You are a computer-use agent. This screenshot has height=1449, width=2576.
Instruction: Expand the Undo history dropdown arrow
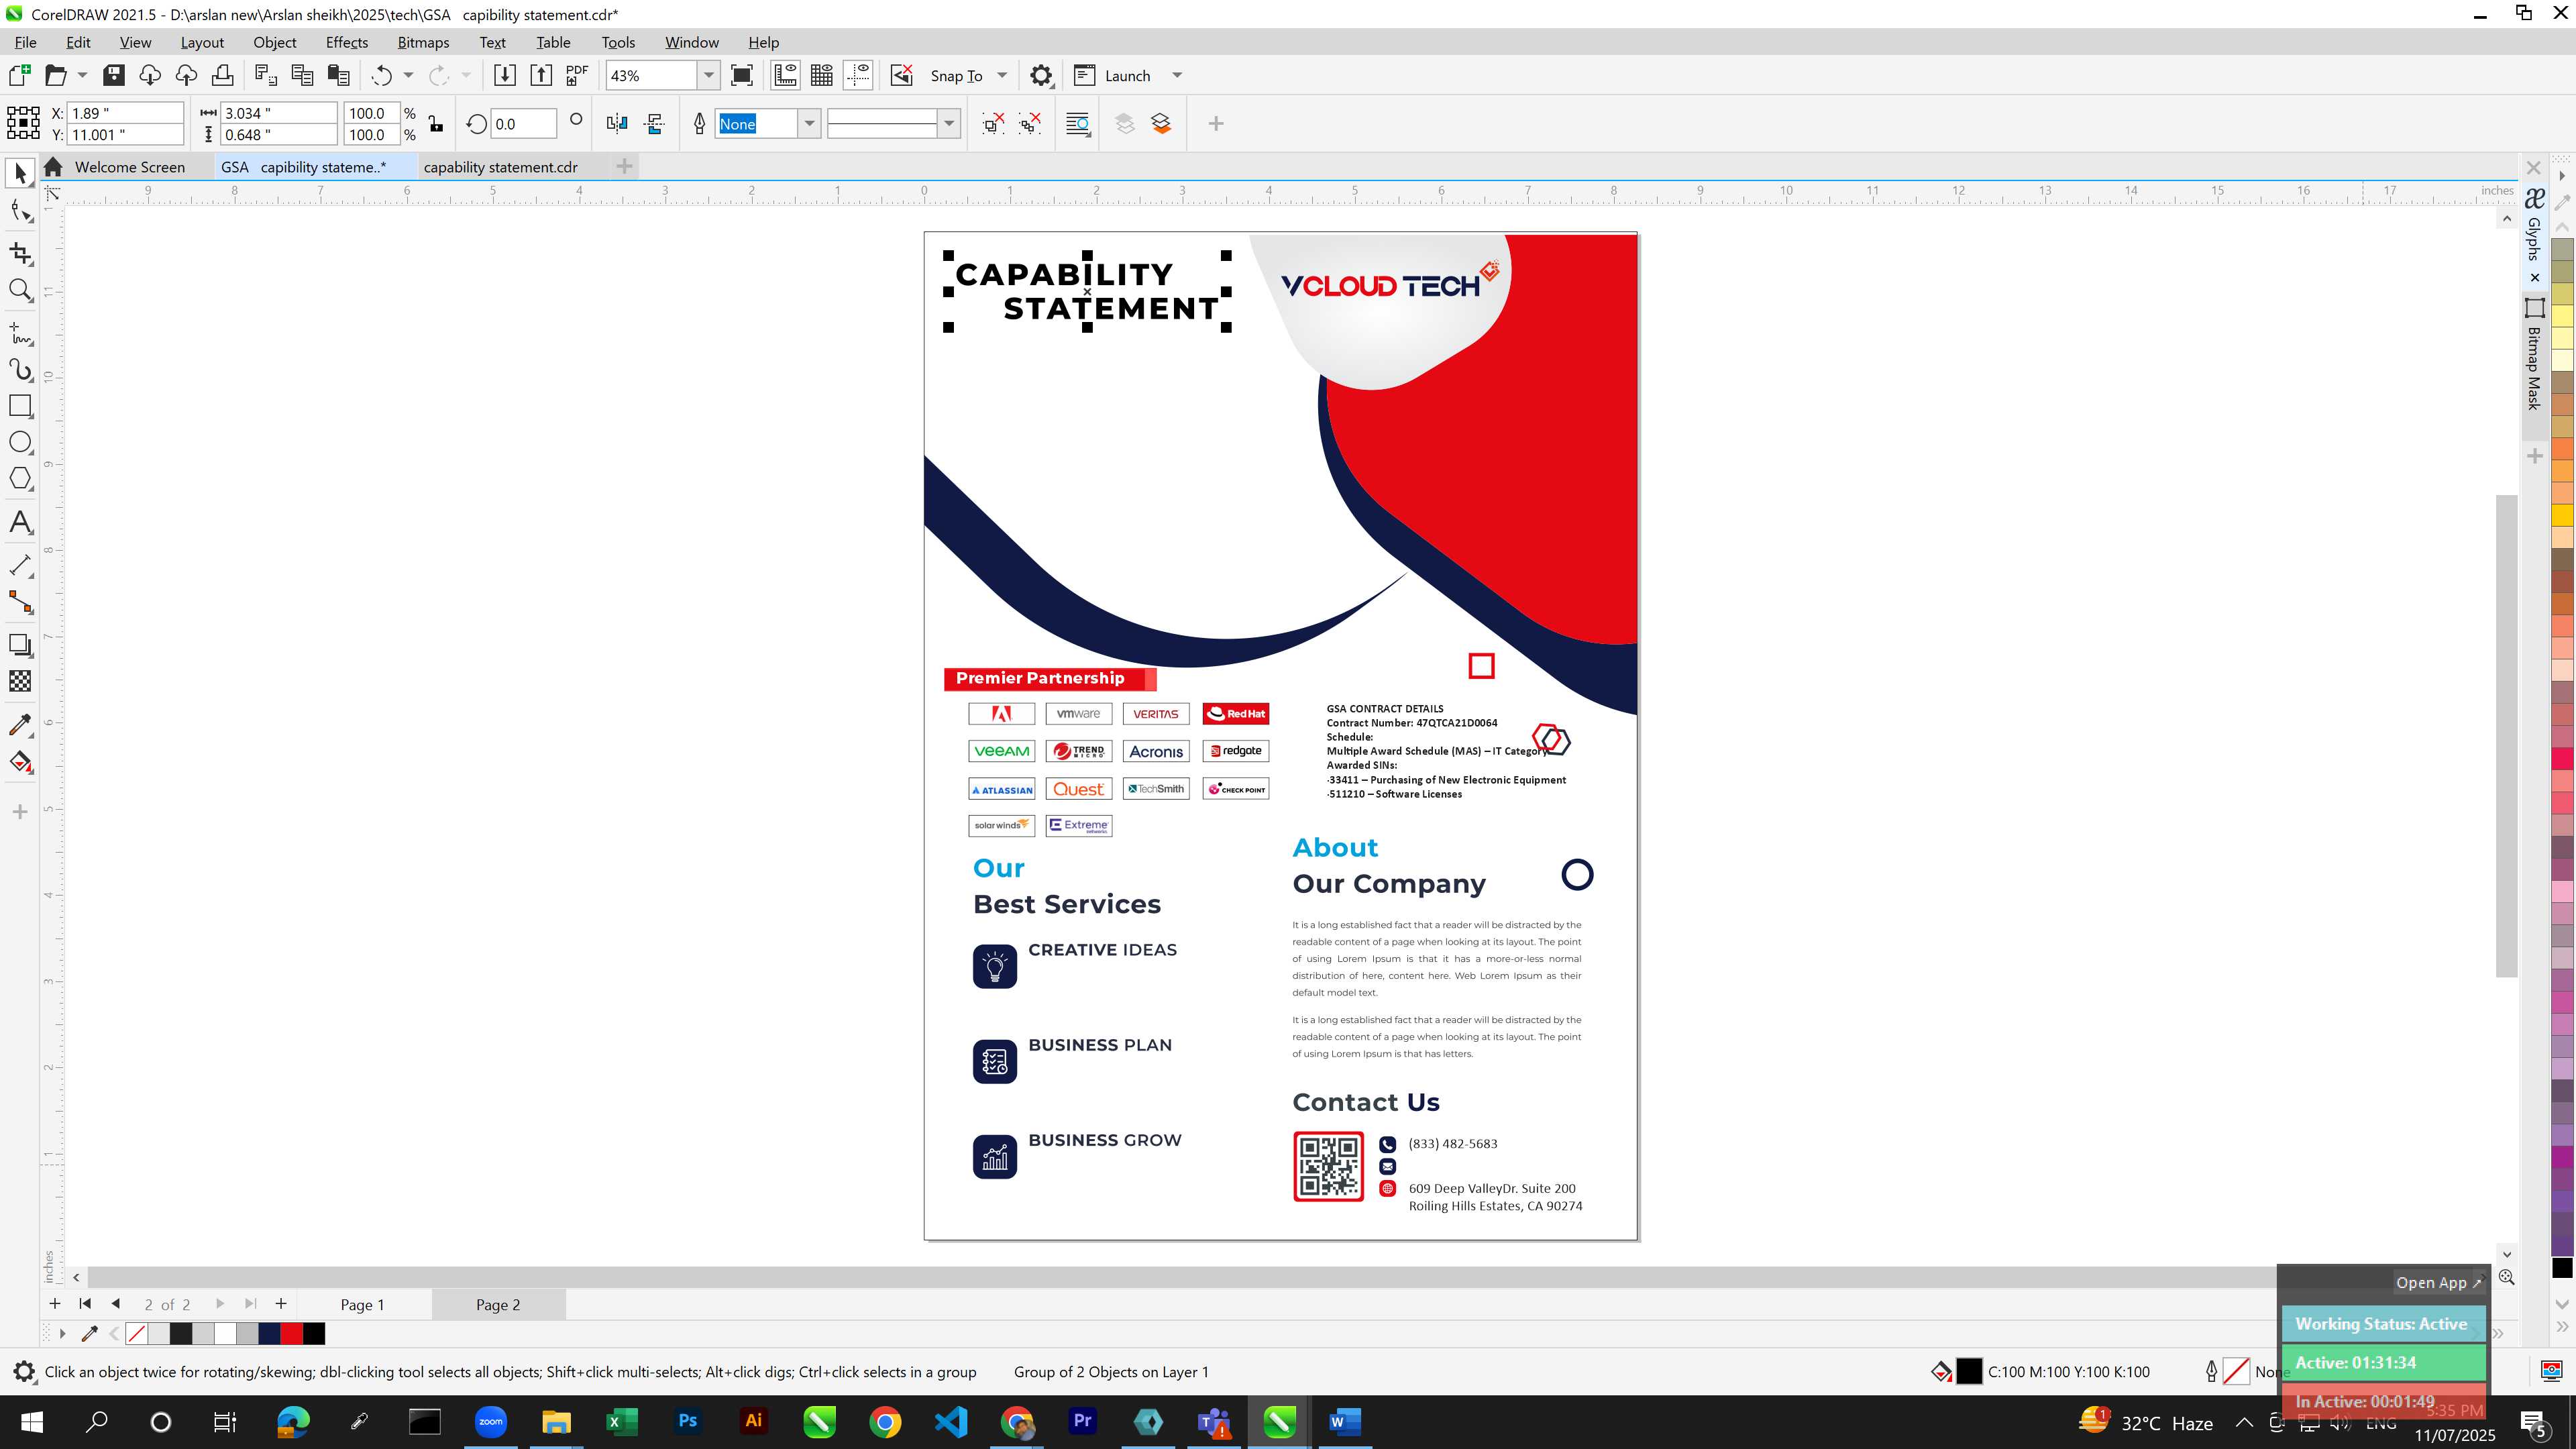[408, 75]
